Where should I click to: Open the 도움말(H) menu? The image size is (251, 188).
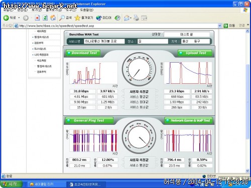tap(87, 10)
